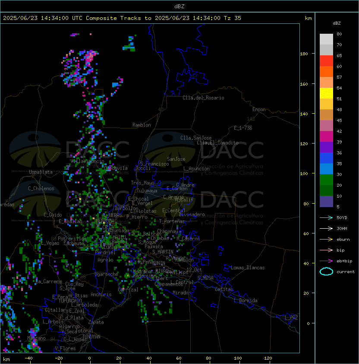
Task: Select the dusty pink 42–45 dBZ swatch
Action: coord(326,126)
